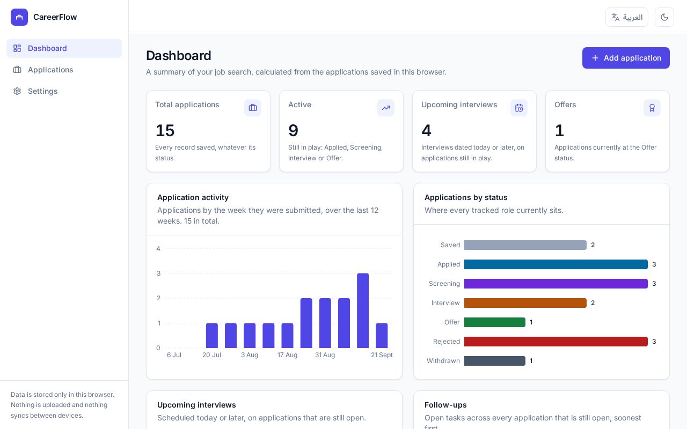Click the award ribbon icon on Offers card

(652, 108)
